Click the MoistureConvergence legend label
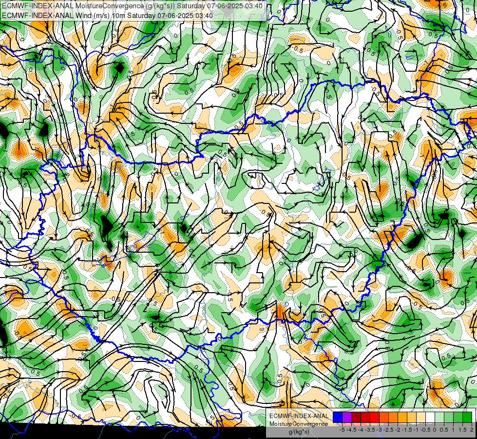The height and width of the screenshot is (439, 477). pos(299,424)
